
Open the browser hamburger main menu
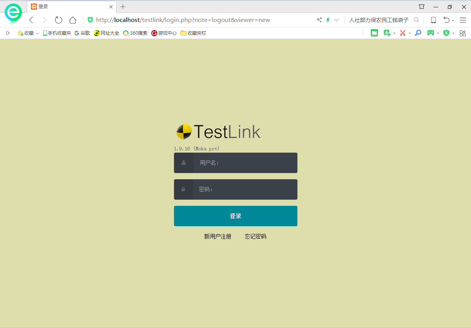[x=463, y=20]
